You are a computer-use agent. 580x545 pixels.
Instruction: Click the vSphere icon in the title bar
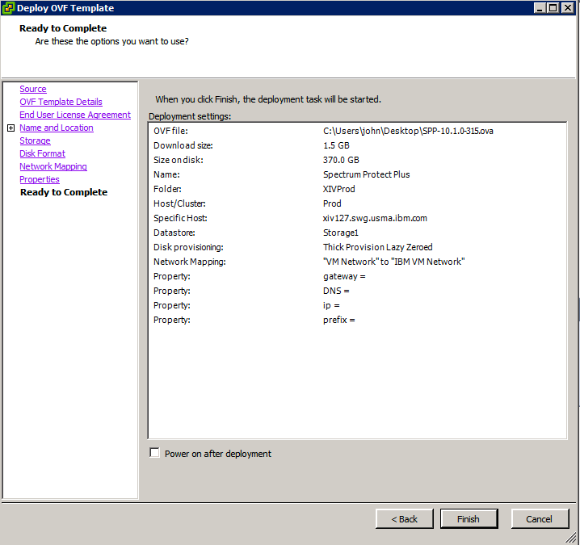[x=8, y=8]
